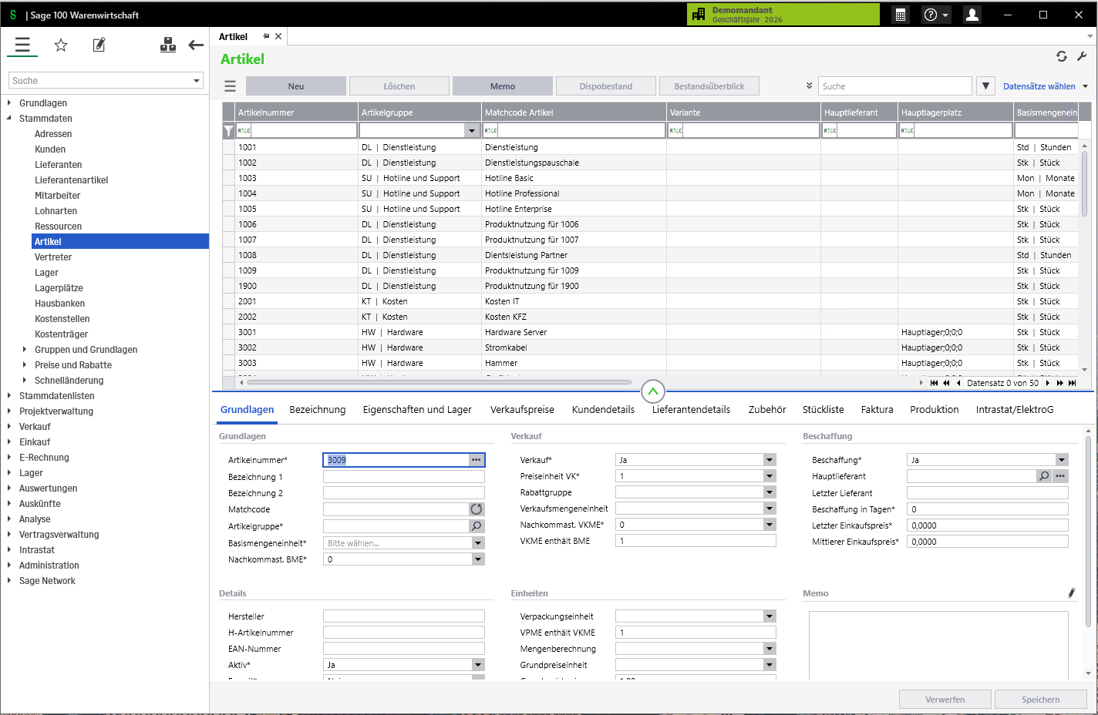
Task: Toggle the collapse arrow above detail tabs
Action: tap(652, 391)
